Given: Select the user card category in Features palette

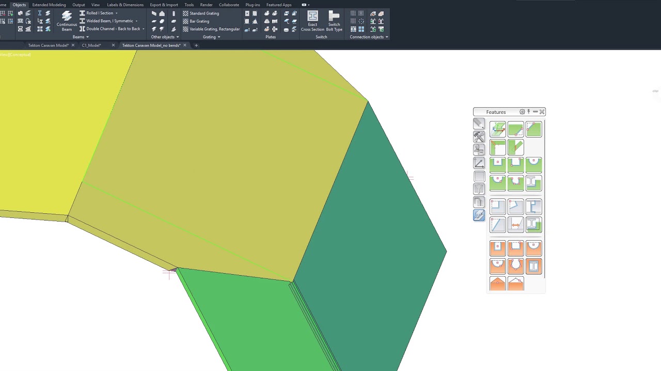Looking at the screenshot, I should [479, 149].
